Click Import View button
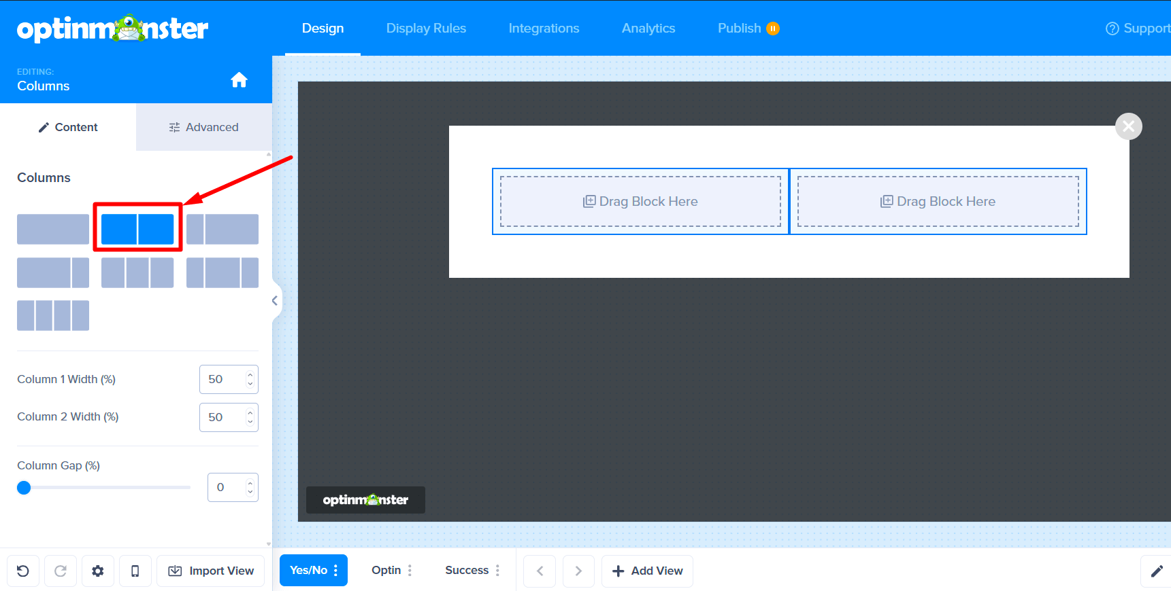The image size is (1171, 591). [x=211, y=571]
